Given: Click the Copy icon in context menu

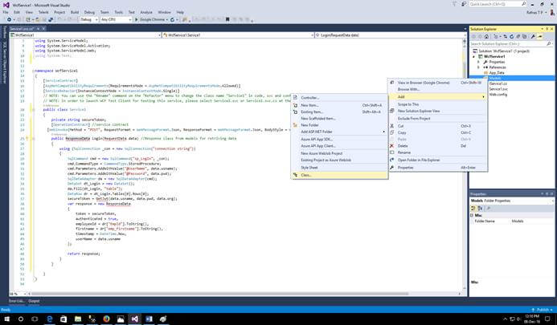Looking at the screenshot, I should pos(391,132).
